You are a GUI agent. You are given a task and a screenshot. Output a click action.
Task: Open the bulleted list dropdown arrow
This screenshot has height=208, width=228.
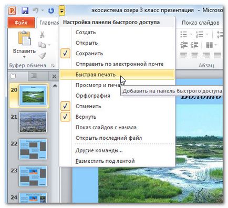191,34
